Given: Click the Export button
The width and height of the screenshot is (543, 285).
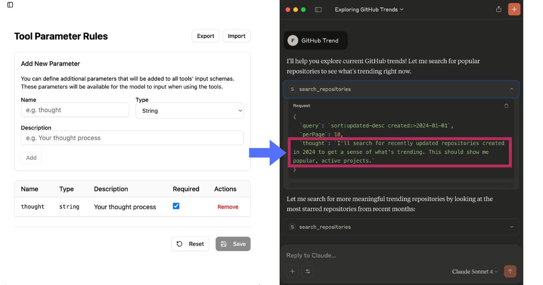Looking at the screenshot, I should tap(205, 36).
